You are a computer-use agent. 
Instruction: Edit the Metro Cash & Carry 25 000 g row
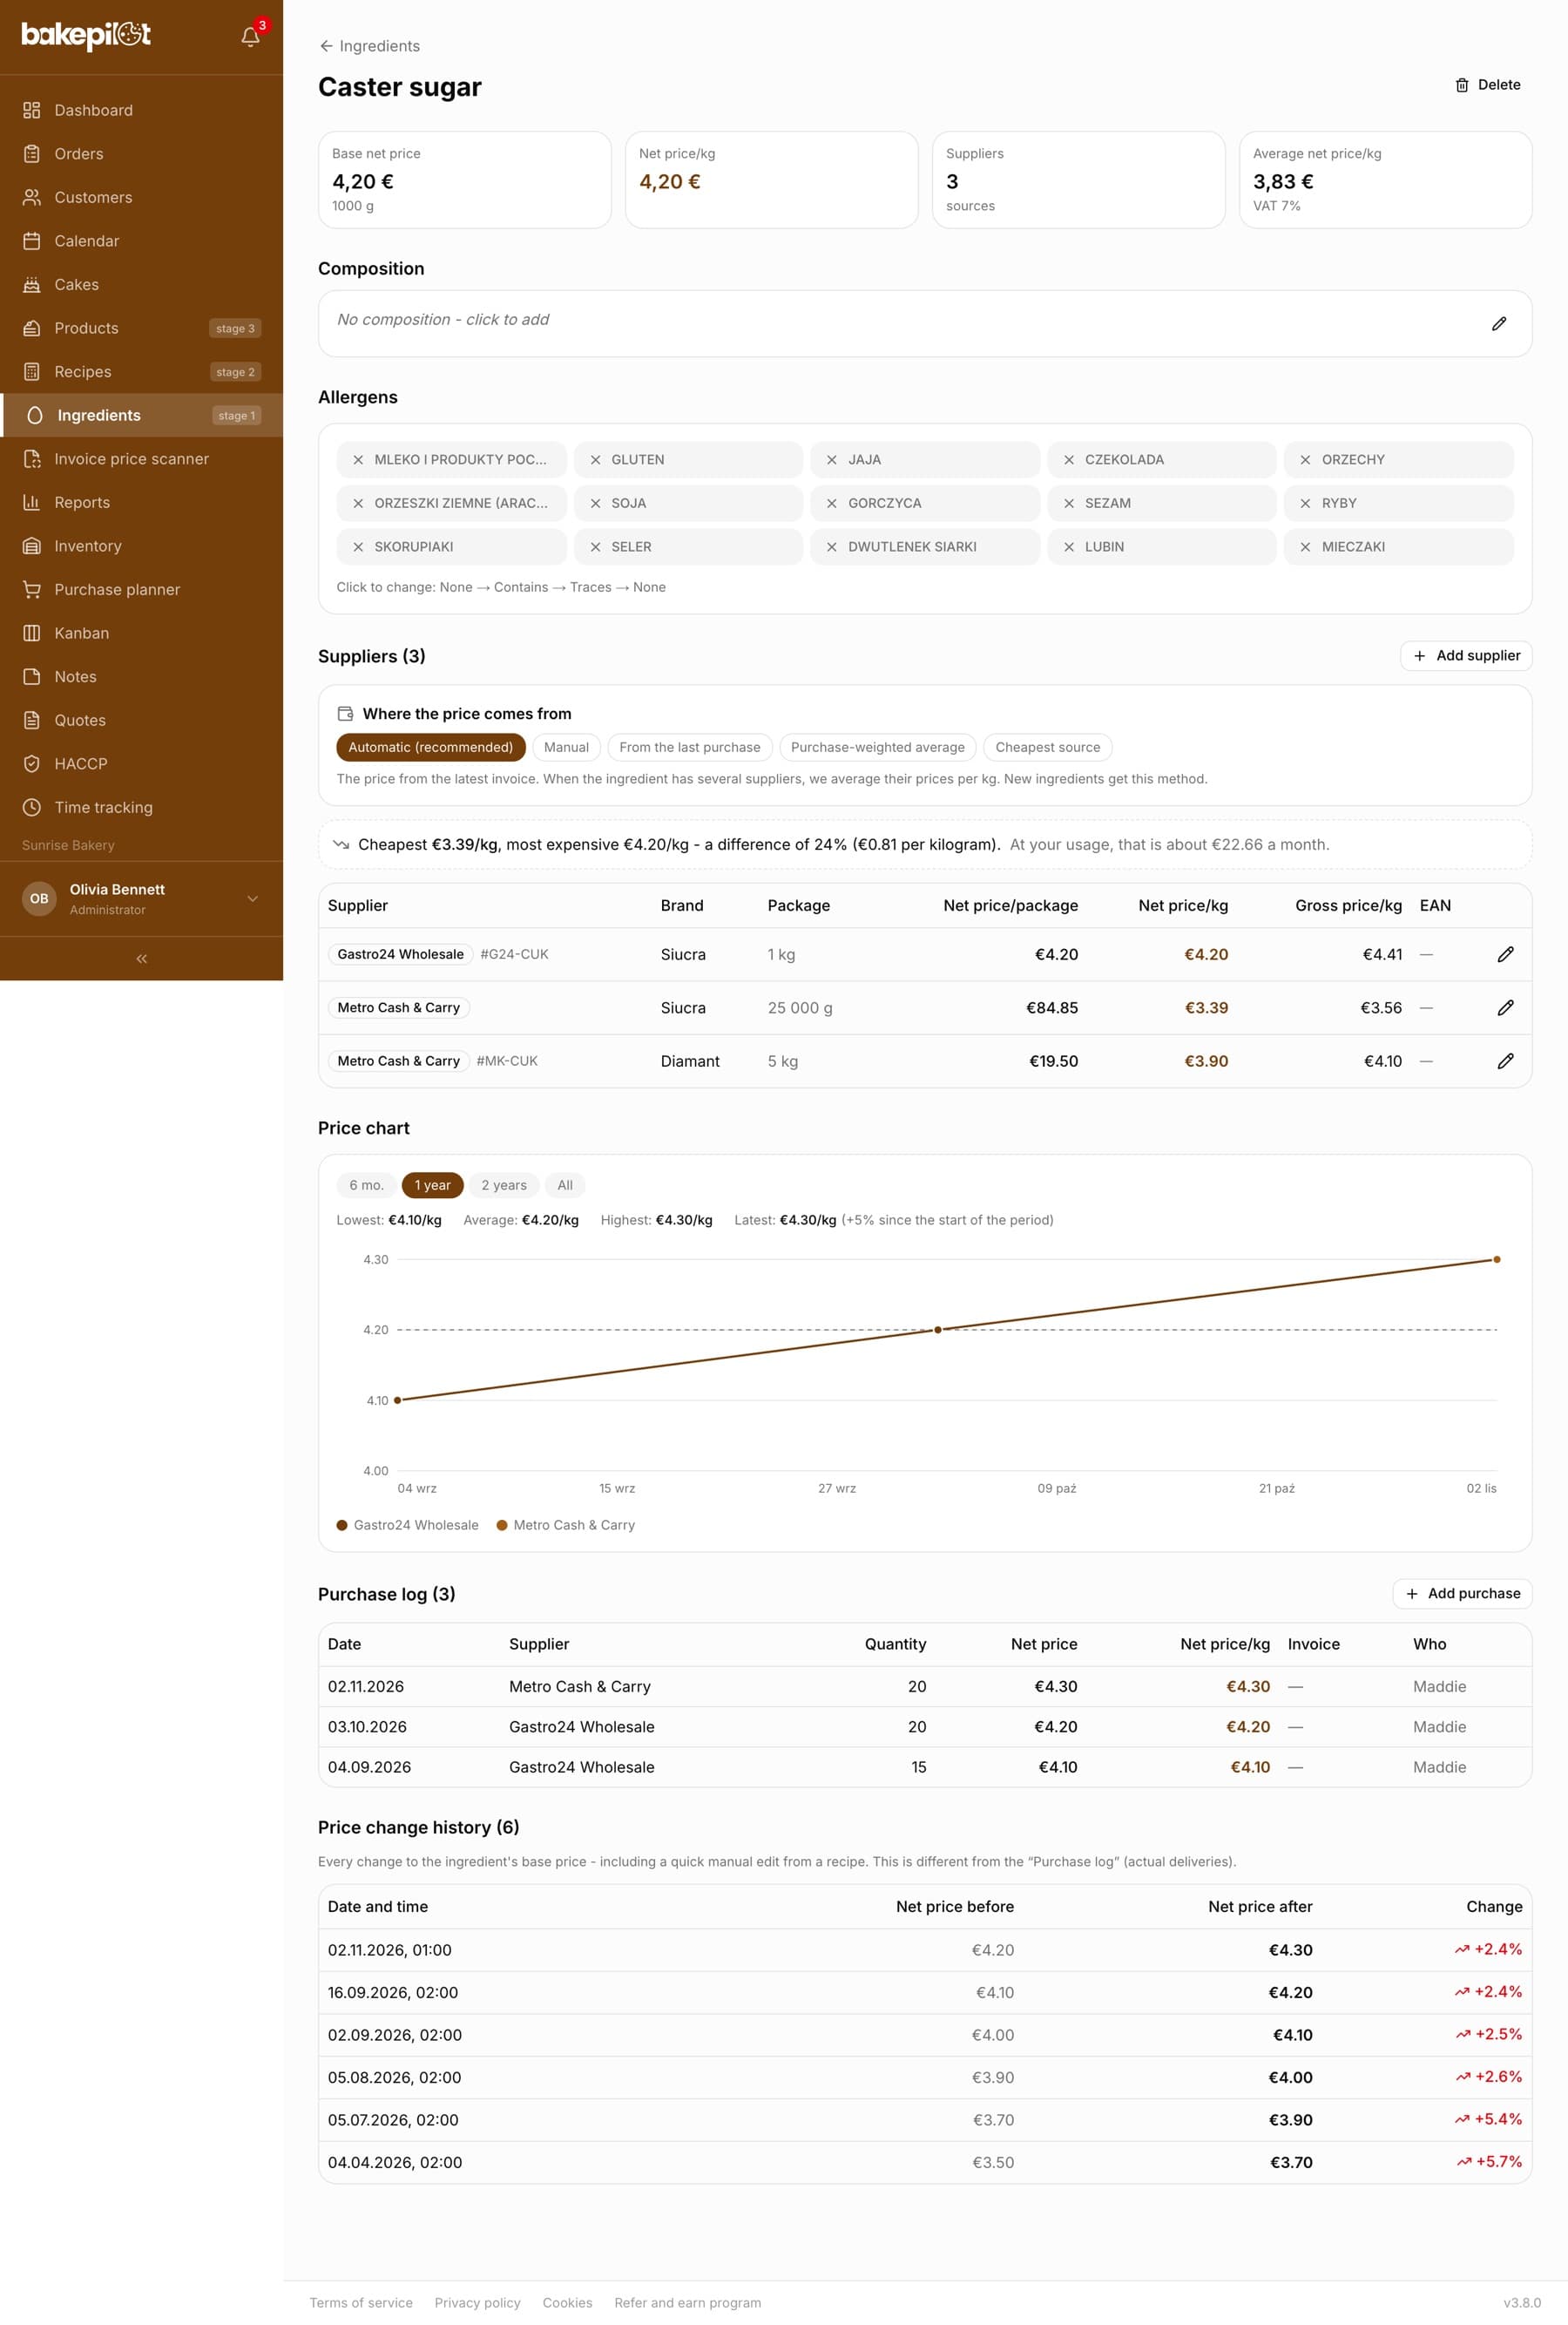pos(1505,1007)
